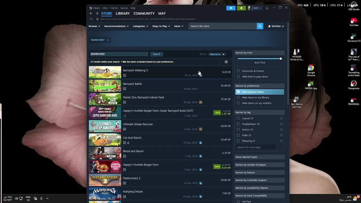Uncheck Hide ignored items
The image size is (361, 203).
(238, 92)
